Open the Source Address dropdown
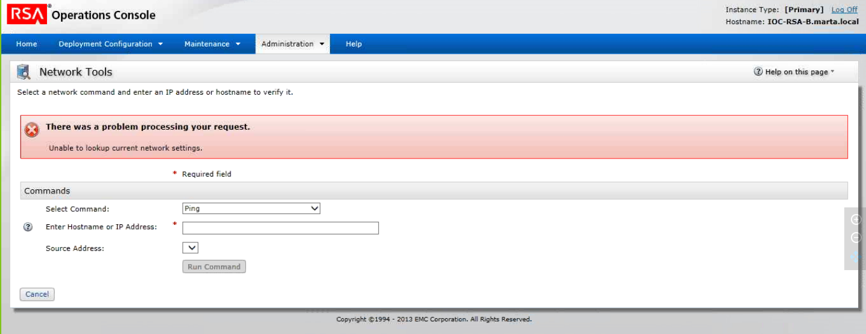 (x=190, y=248)
